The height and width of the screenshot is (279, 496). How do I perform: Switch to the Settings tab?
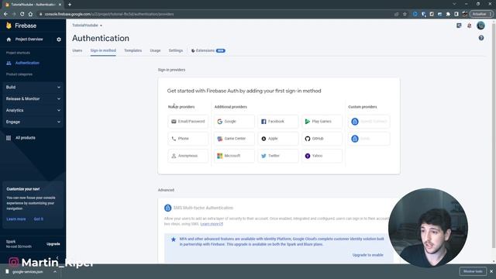(176, 50)
